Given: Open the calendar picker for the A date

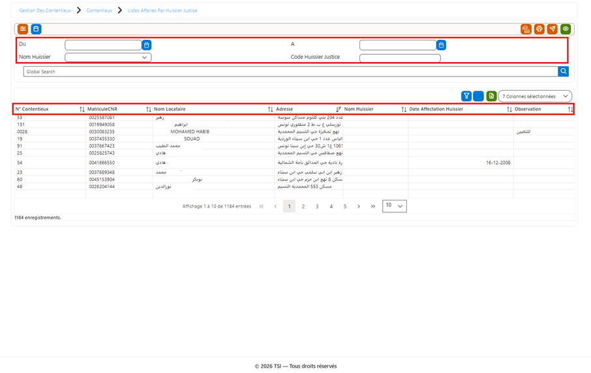Looking at the screenshot, I should click(442, 45).
